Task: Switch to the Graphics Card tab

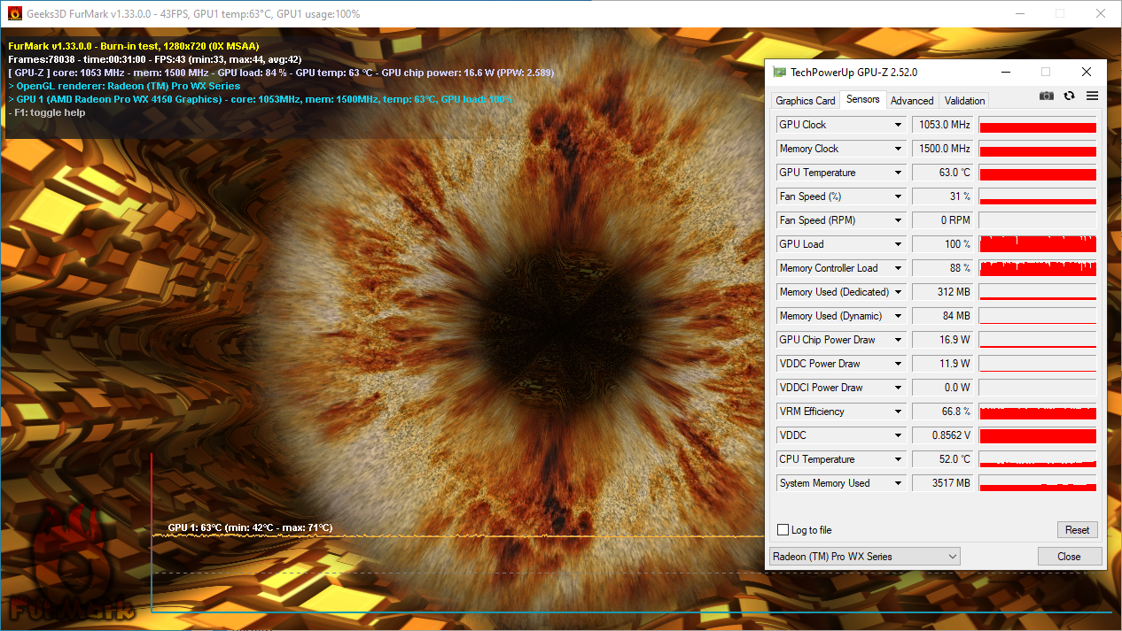Action: pyautogui.click(x=805, y=101)
